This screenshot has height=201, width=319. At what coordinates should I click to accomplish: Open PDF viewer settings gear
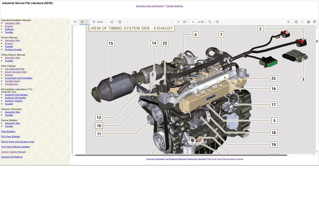coord(314,22)
